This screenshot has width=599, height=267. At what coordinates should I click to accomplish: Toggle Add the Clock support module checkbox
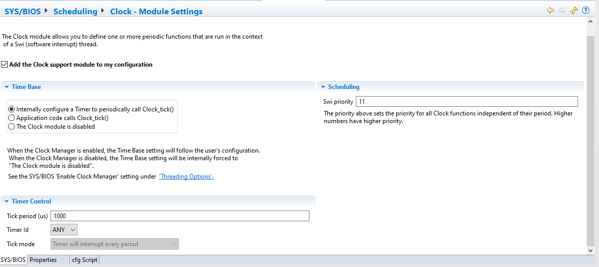pos(5,65)
